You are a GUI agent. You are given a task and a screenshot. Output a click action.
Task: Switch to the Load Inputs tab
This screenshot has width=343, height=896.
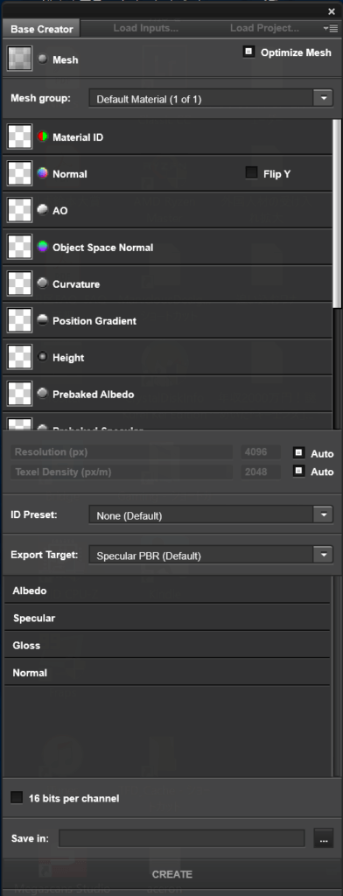146,27
